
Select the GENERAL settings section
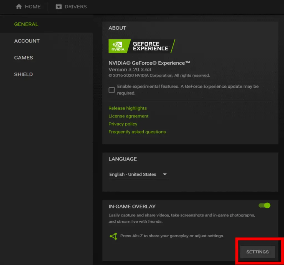tap(26, 24)
